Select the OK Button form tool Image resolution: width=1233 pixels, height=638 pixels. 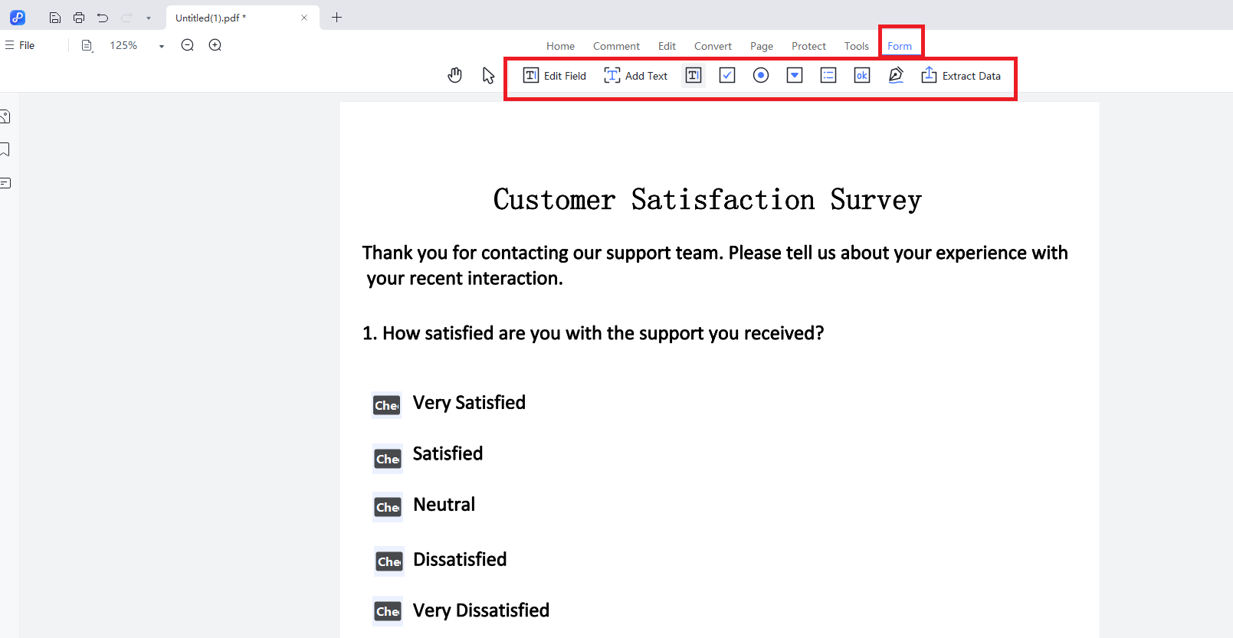[x=862, y=75]
